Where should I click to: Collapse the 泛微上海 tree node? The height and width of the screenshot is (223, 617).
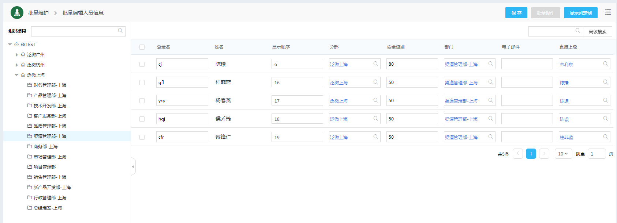pos(16,75)
